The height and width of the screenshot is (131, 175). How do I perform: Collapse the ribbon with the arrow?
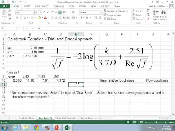(x=172, y=23)
